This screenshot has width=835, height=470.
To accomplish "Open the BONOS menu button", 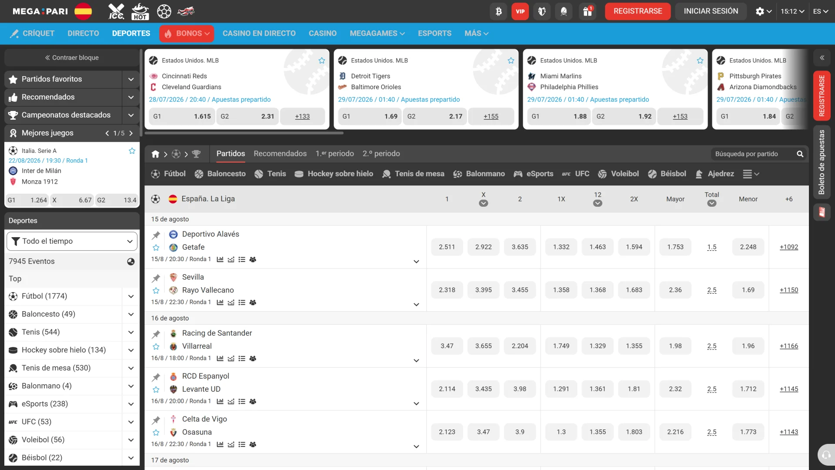I will (187, 34).
